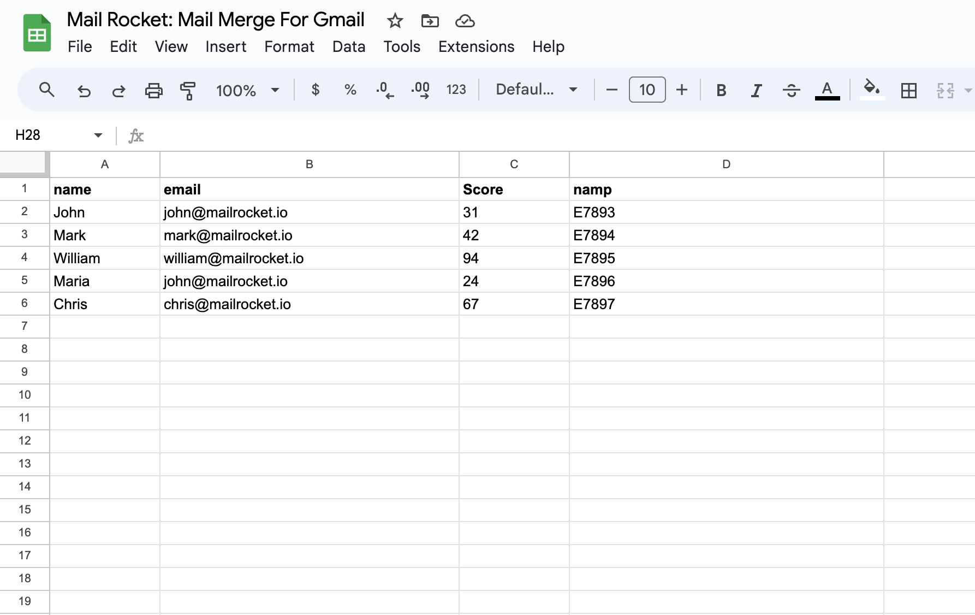
Task: Open the borders tool
Action: (908, 90)
